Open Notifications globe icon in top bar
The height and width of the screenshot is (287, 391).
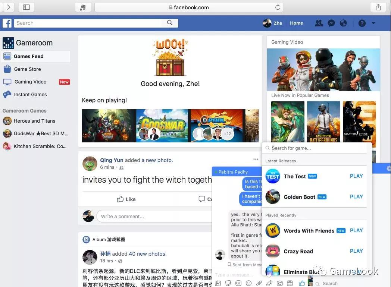pos(343,23)
